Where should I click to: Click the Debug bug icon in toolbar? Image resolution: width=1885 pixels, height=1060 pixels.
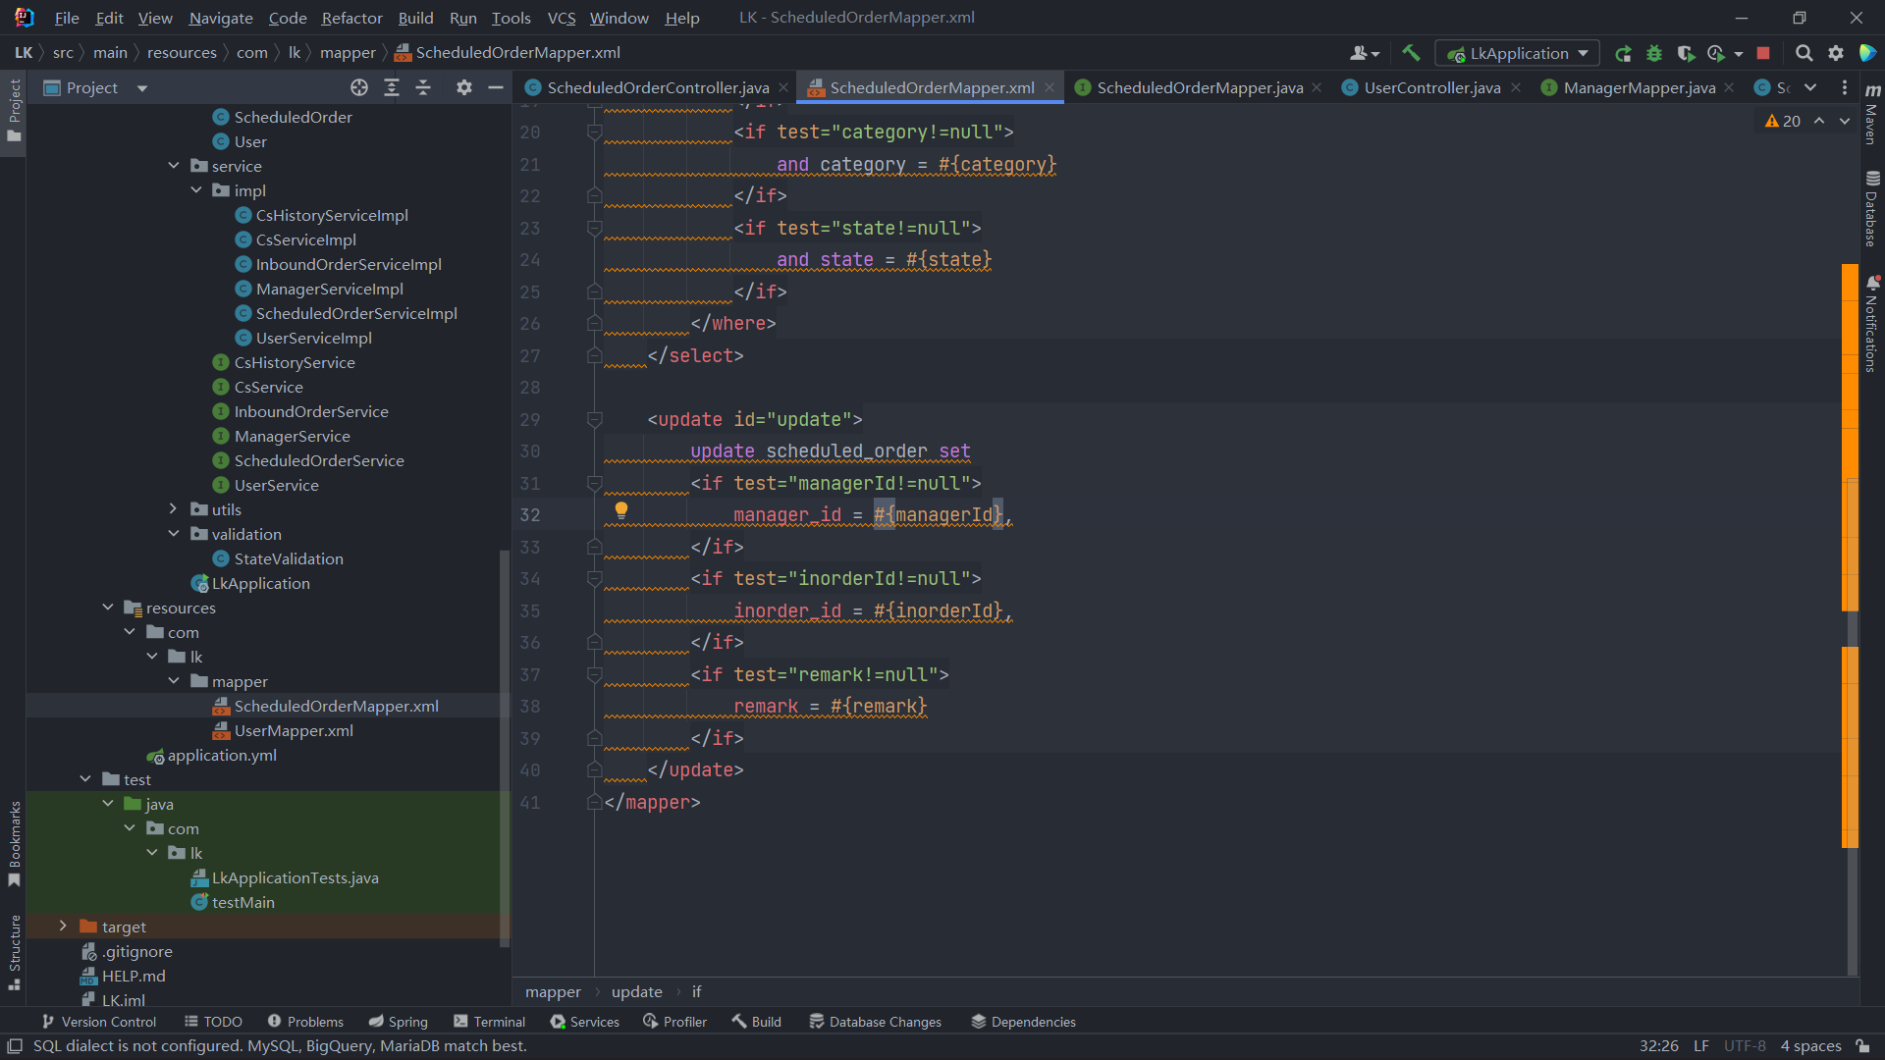tap(1654, 53)
